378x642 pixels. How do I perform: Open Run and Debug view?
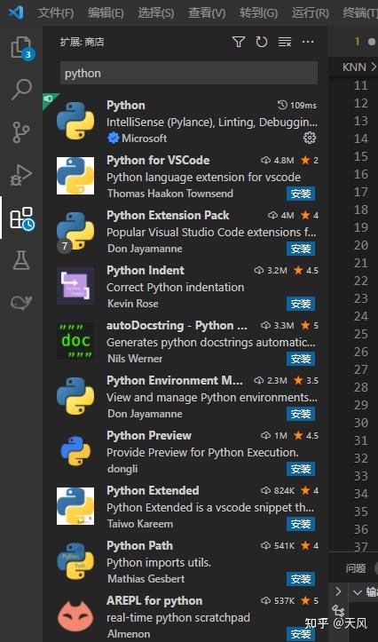(21, 175)
